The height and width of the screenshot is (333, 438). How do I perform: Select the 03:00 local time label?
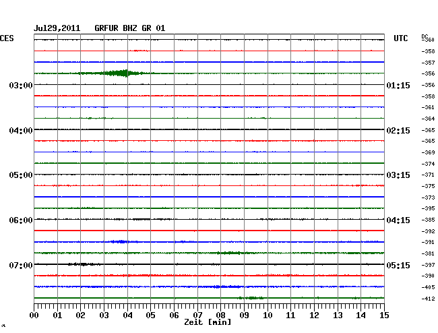point(21,85)
